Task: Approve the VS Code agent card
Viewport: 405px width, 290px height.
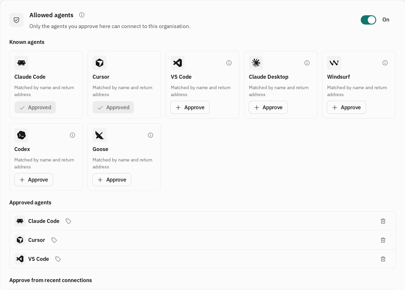Action: pyautogui.click(x=190, y=107)
